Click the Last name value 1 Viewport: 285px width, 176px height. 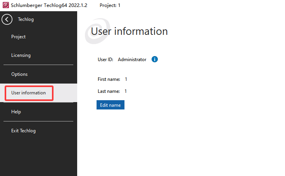pos(125,91)
